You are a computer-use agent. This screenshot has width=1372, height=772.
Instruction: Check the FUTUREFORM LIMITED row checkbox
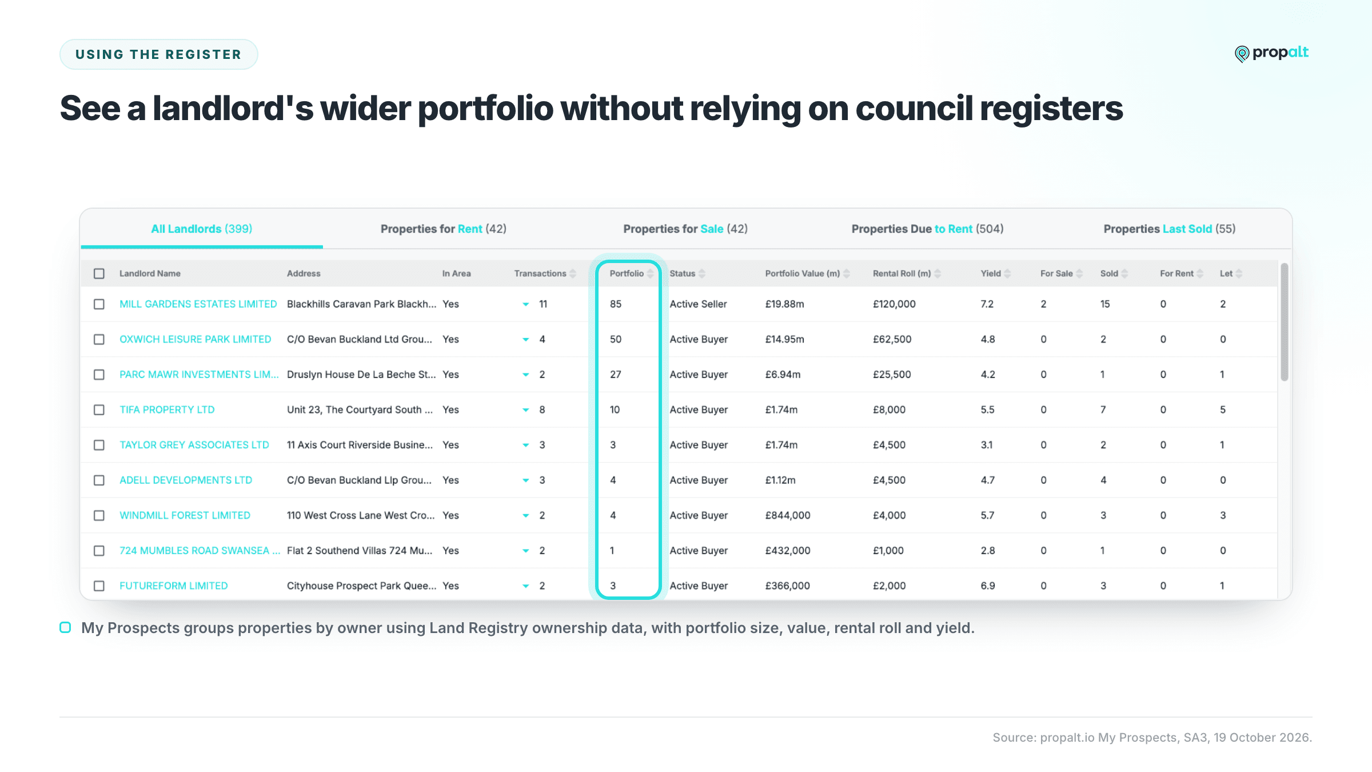[x=99, y=586]
